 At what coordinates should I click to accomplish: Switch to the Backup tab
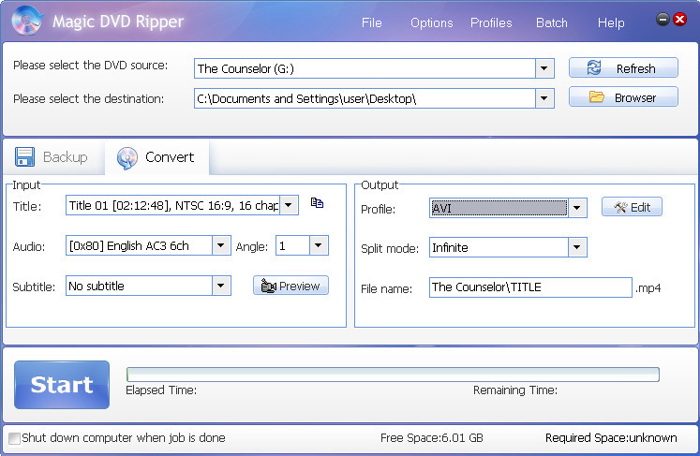click(52, 157)
